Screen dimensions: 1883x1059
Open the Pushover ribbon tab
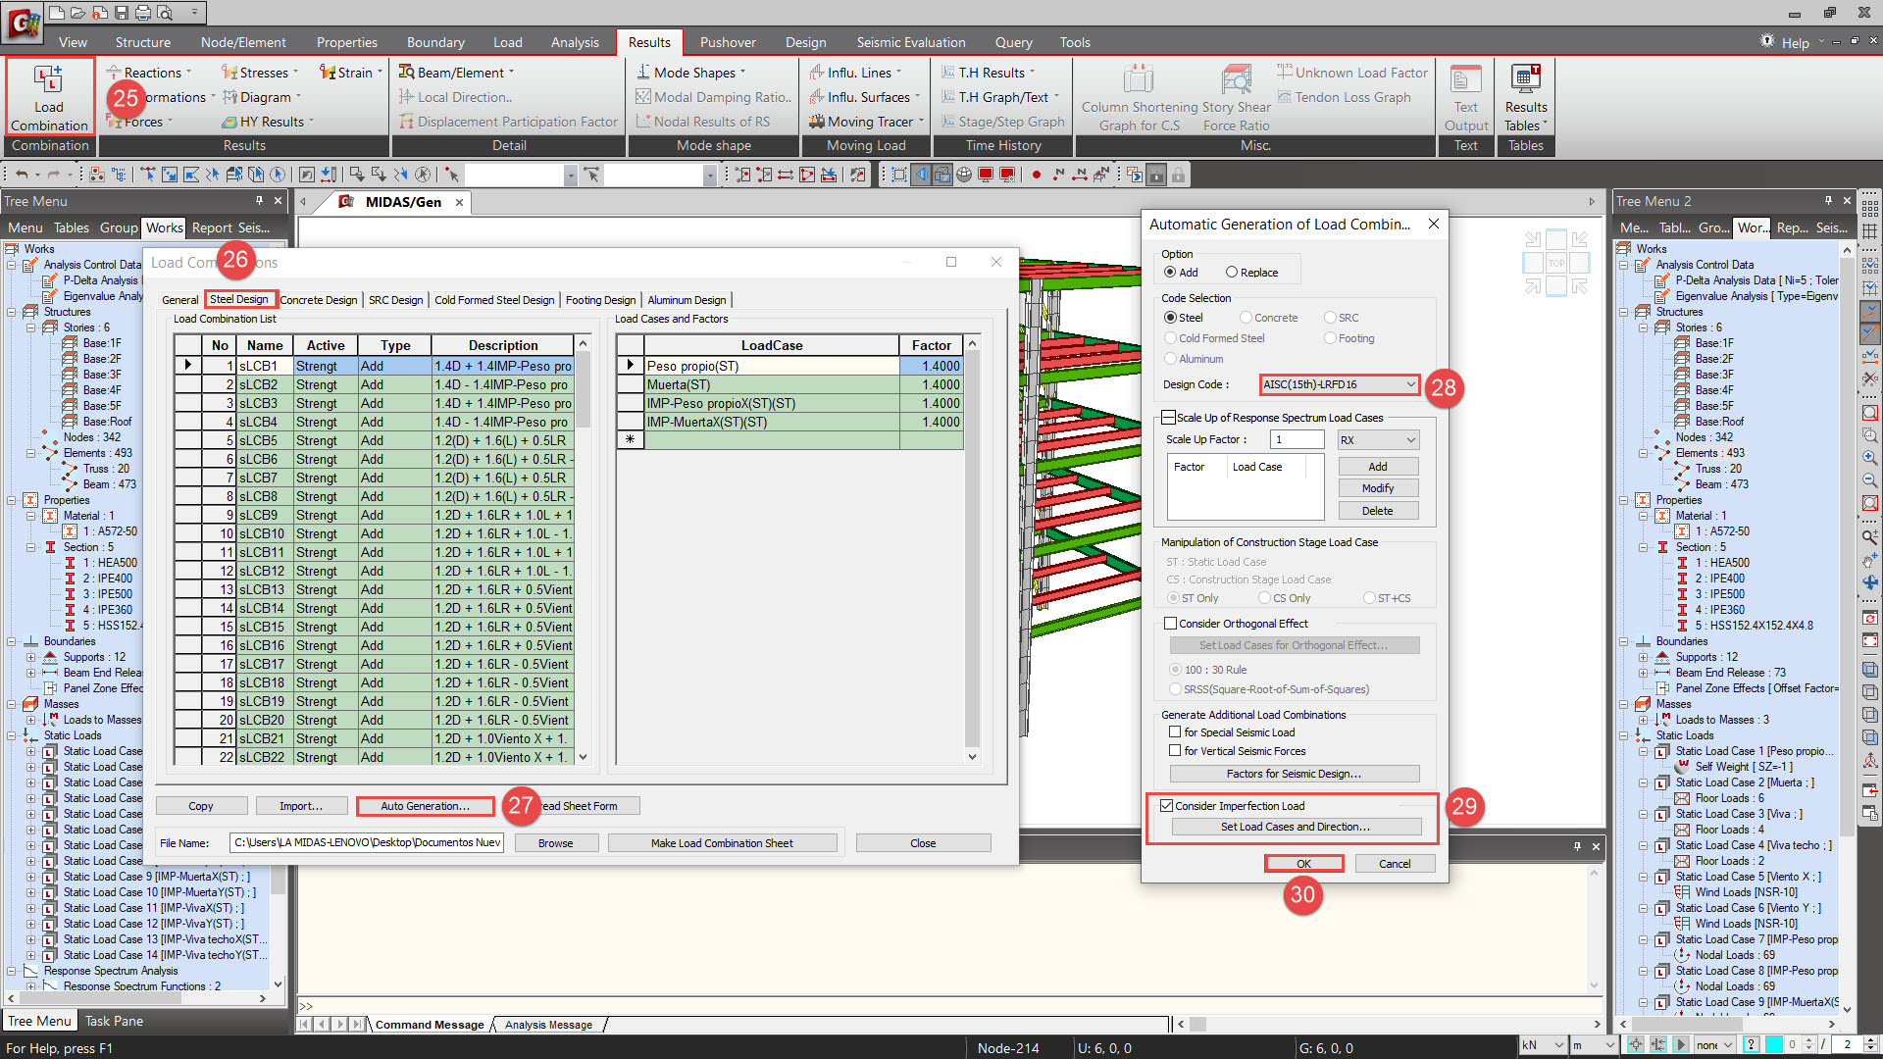(728, 42)
